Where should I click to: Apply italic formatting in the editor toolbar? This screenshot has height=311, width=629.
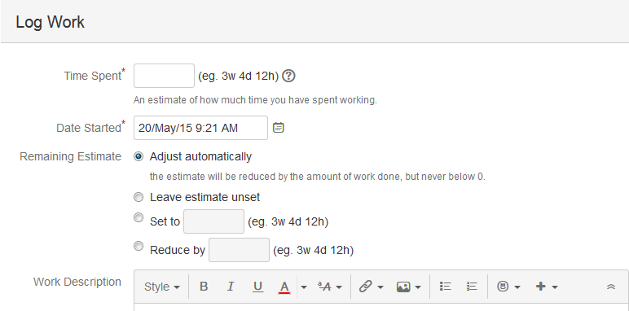coord(231,287)
